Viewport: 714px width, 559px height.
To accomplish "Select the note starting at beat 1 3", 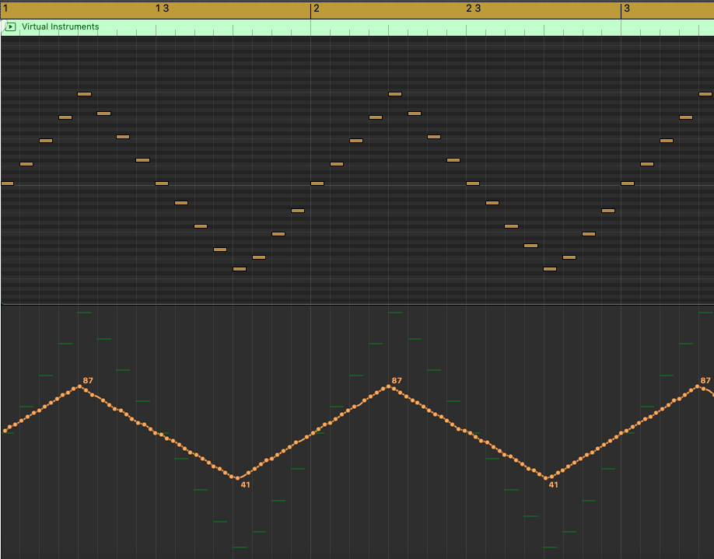I will [162, 183].
